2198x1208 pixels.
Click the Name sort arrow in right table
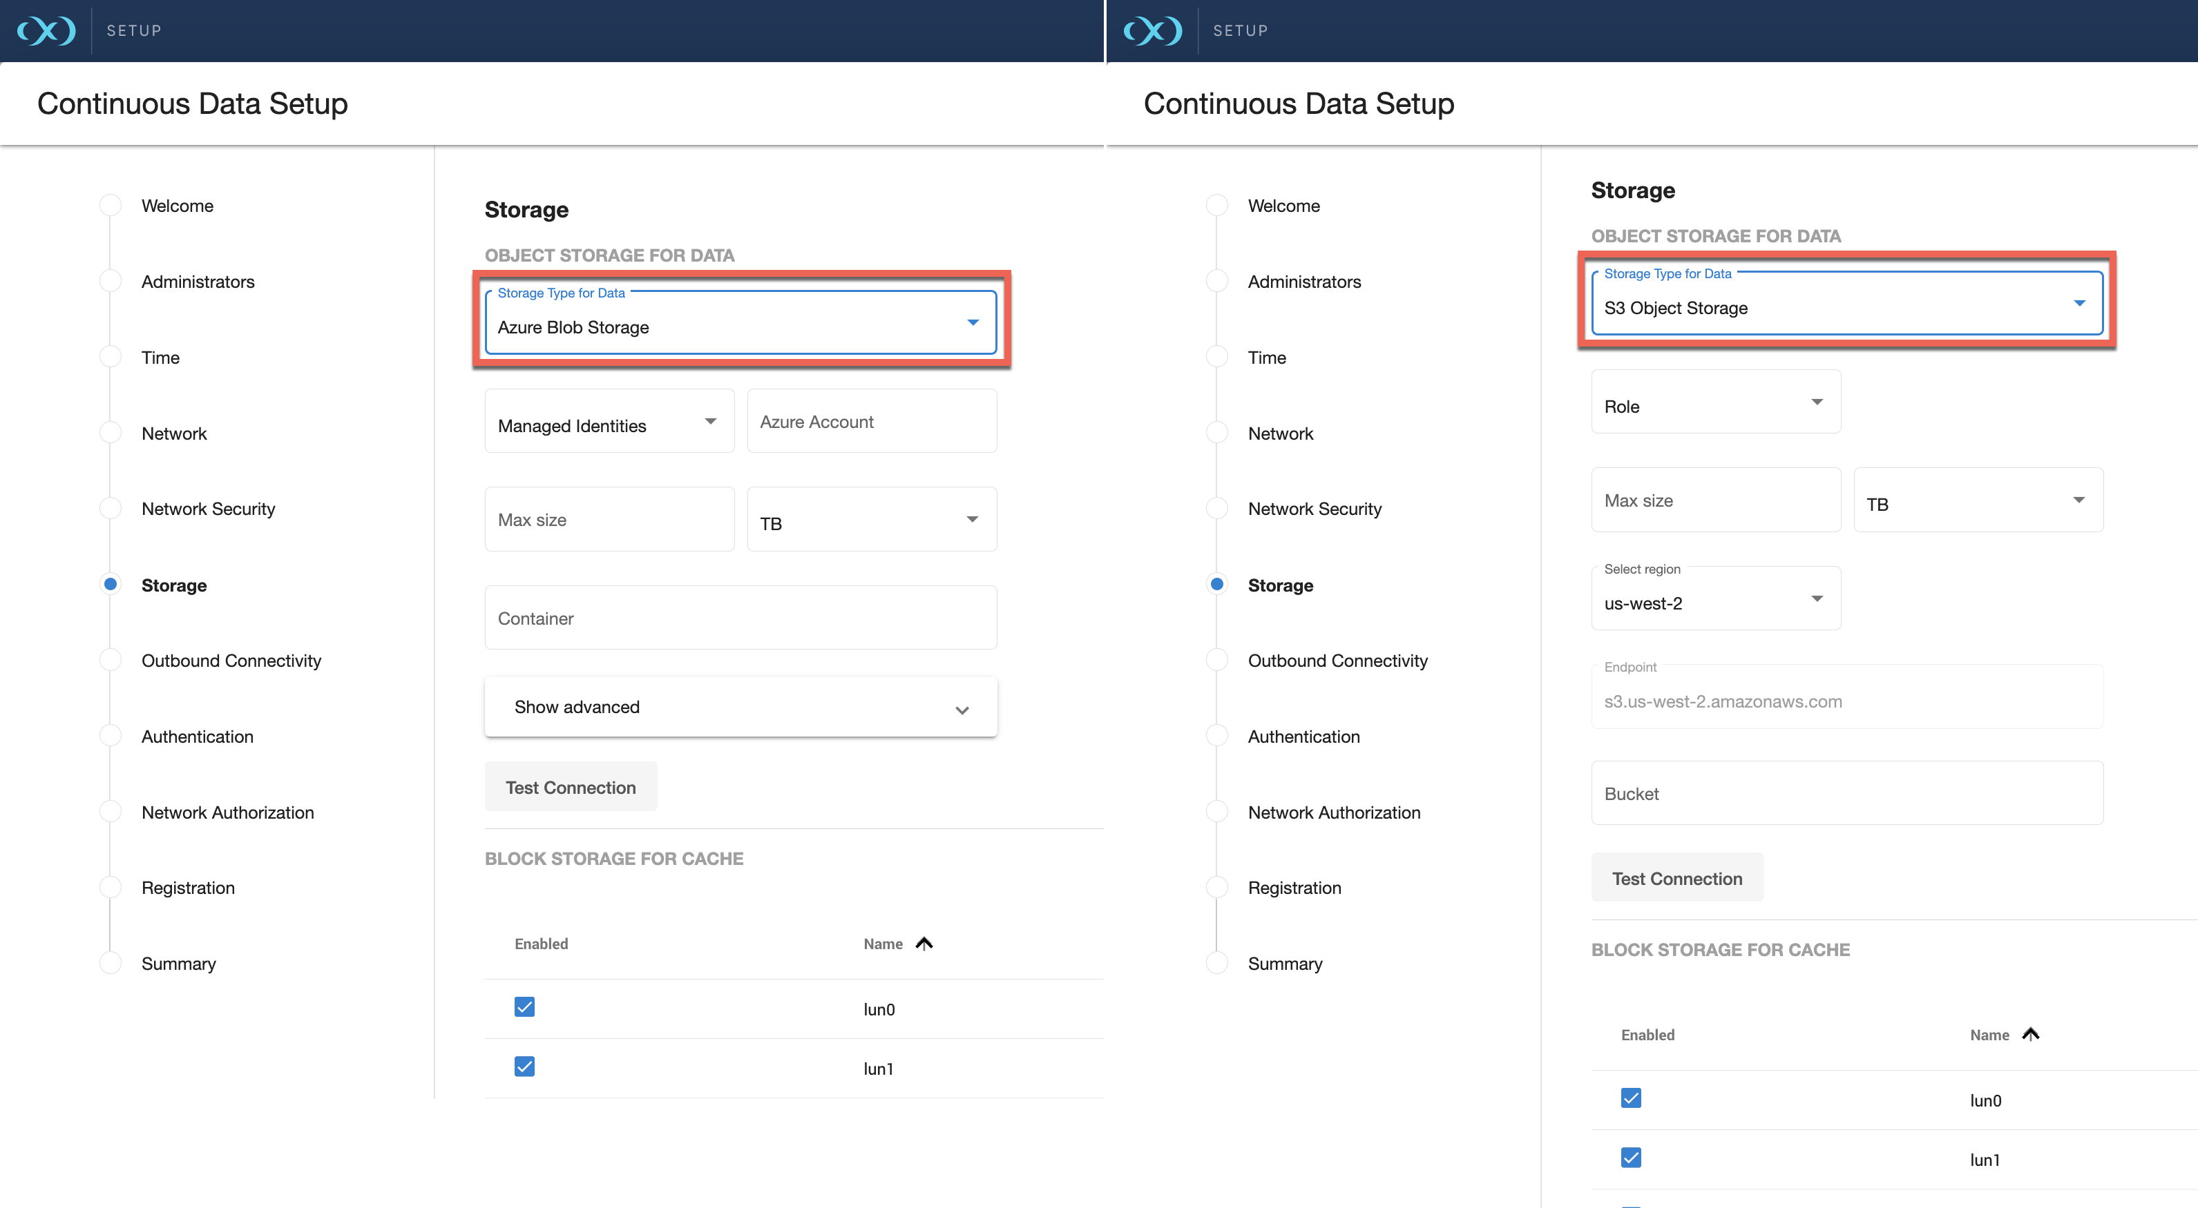(x=2031, y=1034)
